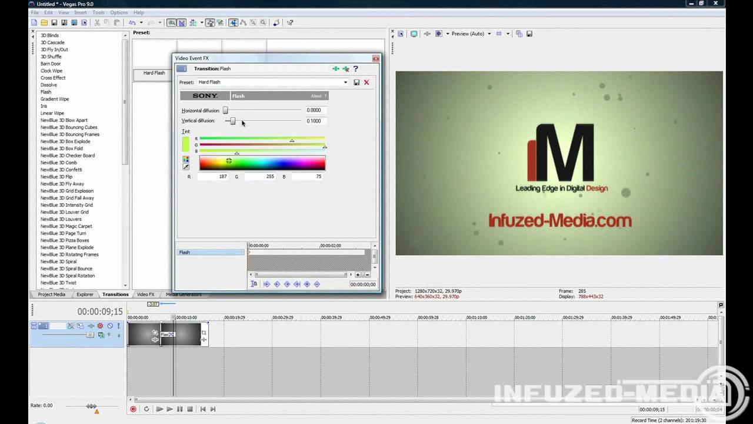Click the Play From Start transport button
The image size is (753, 424).
click(x=159, y=409)
